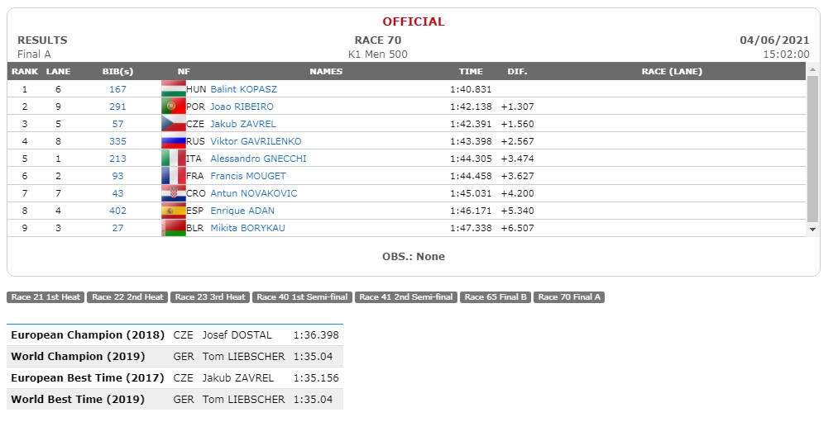Click the Belarus flag beside BLR
The image size is (833, 422).
click(x=173, y=228)
